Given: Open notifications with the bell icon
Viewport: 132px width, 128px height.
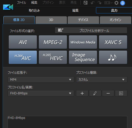Looking at the screenshot, I should pos(123,3).
